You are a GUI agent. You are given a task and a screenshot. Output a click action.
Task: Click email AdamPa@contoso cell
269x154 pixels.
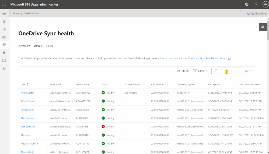tap(61, 101)
